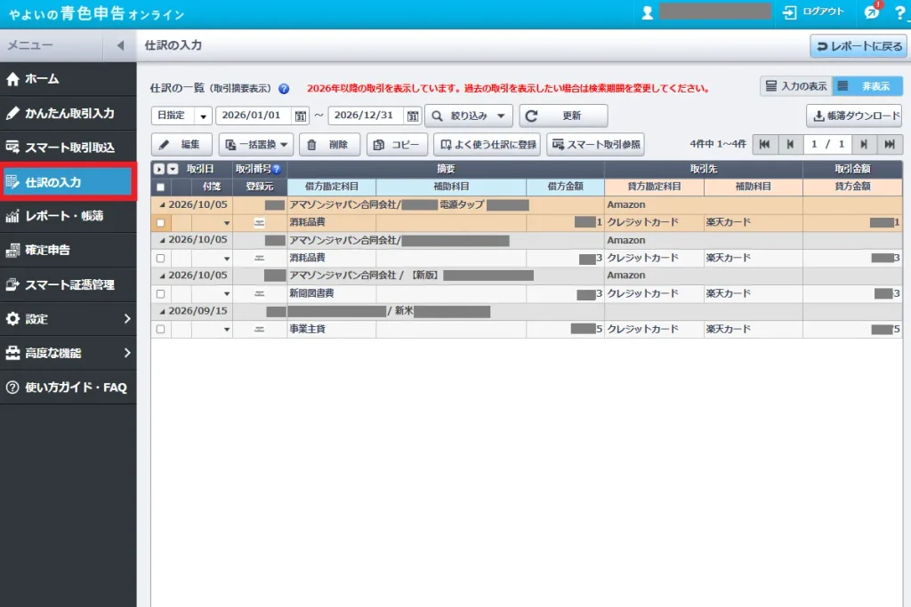Open 使い方ガイド・FAQ
Screen dimensions: 911x607
[x=68, y=387]
